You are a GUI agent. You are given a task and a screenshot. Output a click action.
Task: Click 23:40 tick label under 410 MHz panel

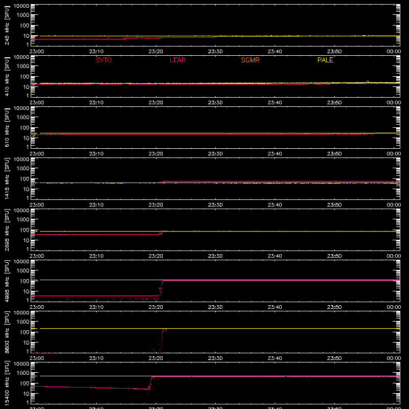[x=275, y=103]
